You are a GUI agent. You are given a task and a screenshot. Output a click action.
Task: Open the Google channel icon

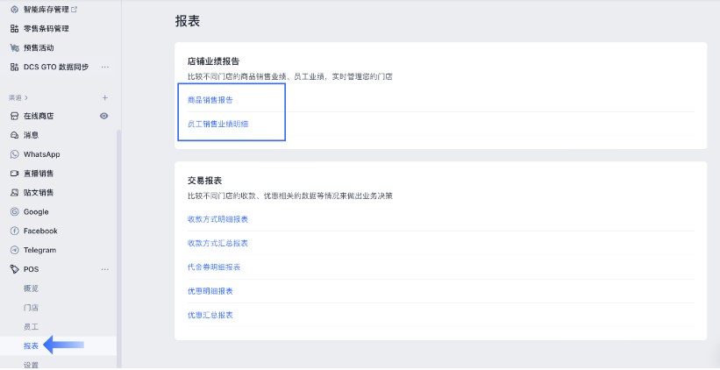click(x=14, y=212)
